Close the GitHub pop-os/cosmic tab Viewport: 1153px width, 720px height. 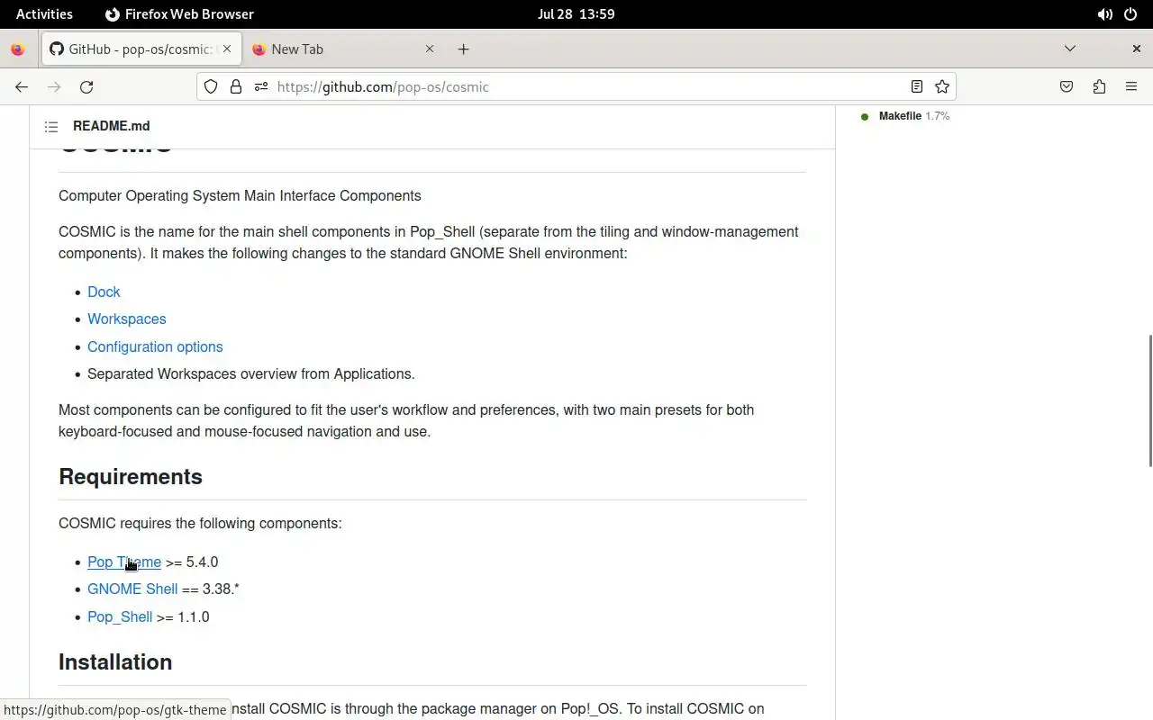(x=227, y=49)
